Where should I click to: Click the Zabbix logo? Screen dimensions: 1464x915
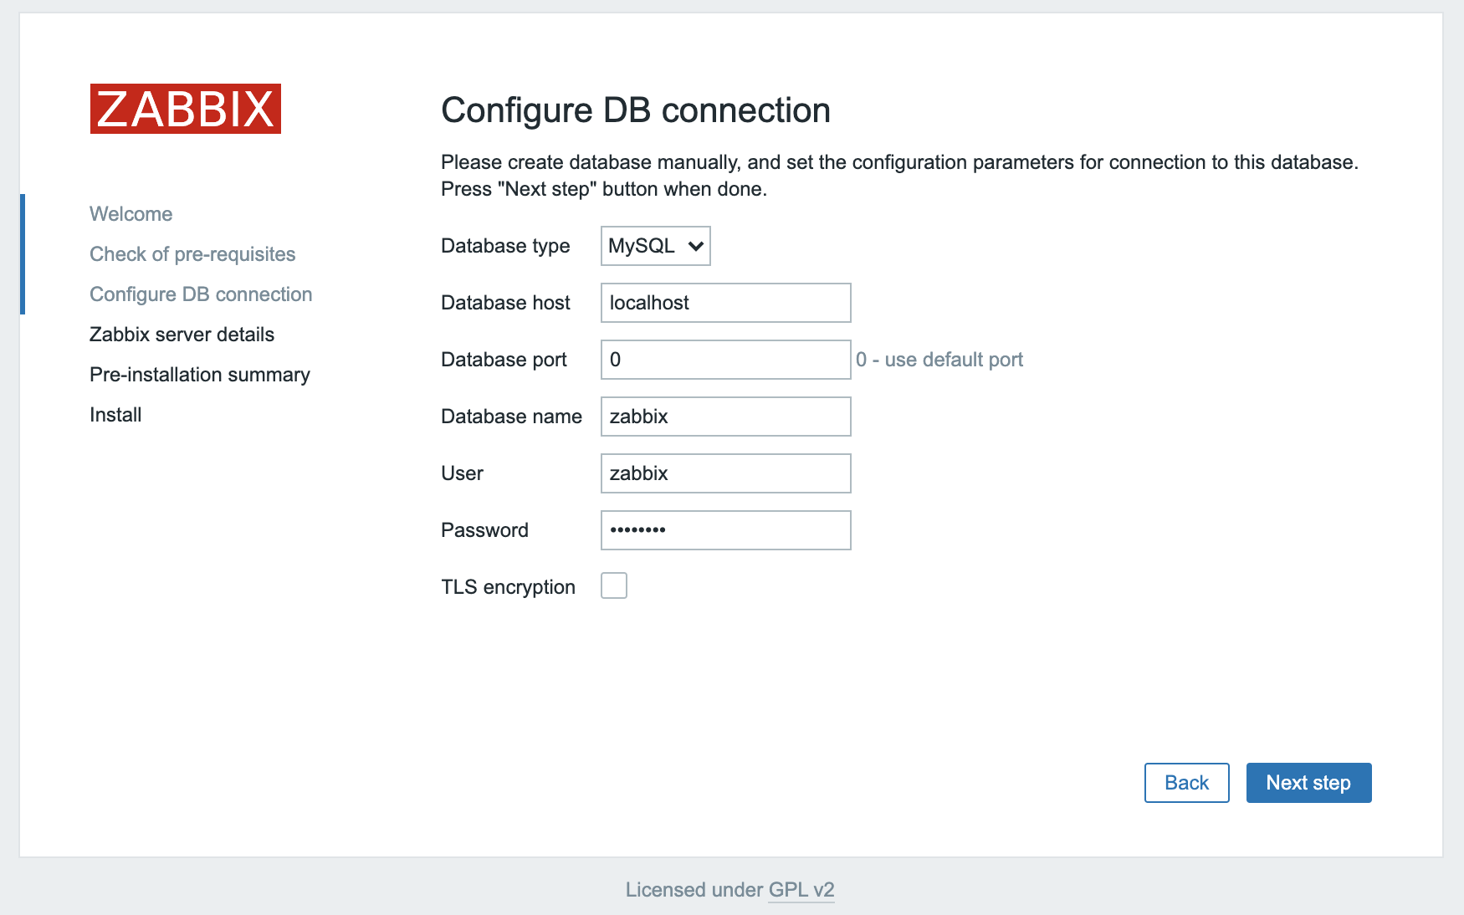pyautogui.click(x=185, y=109)
